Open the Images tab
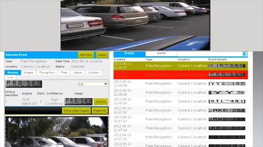The height and width of the screenshot is (147, 263). coord(28,73)
